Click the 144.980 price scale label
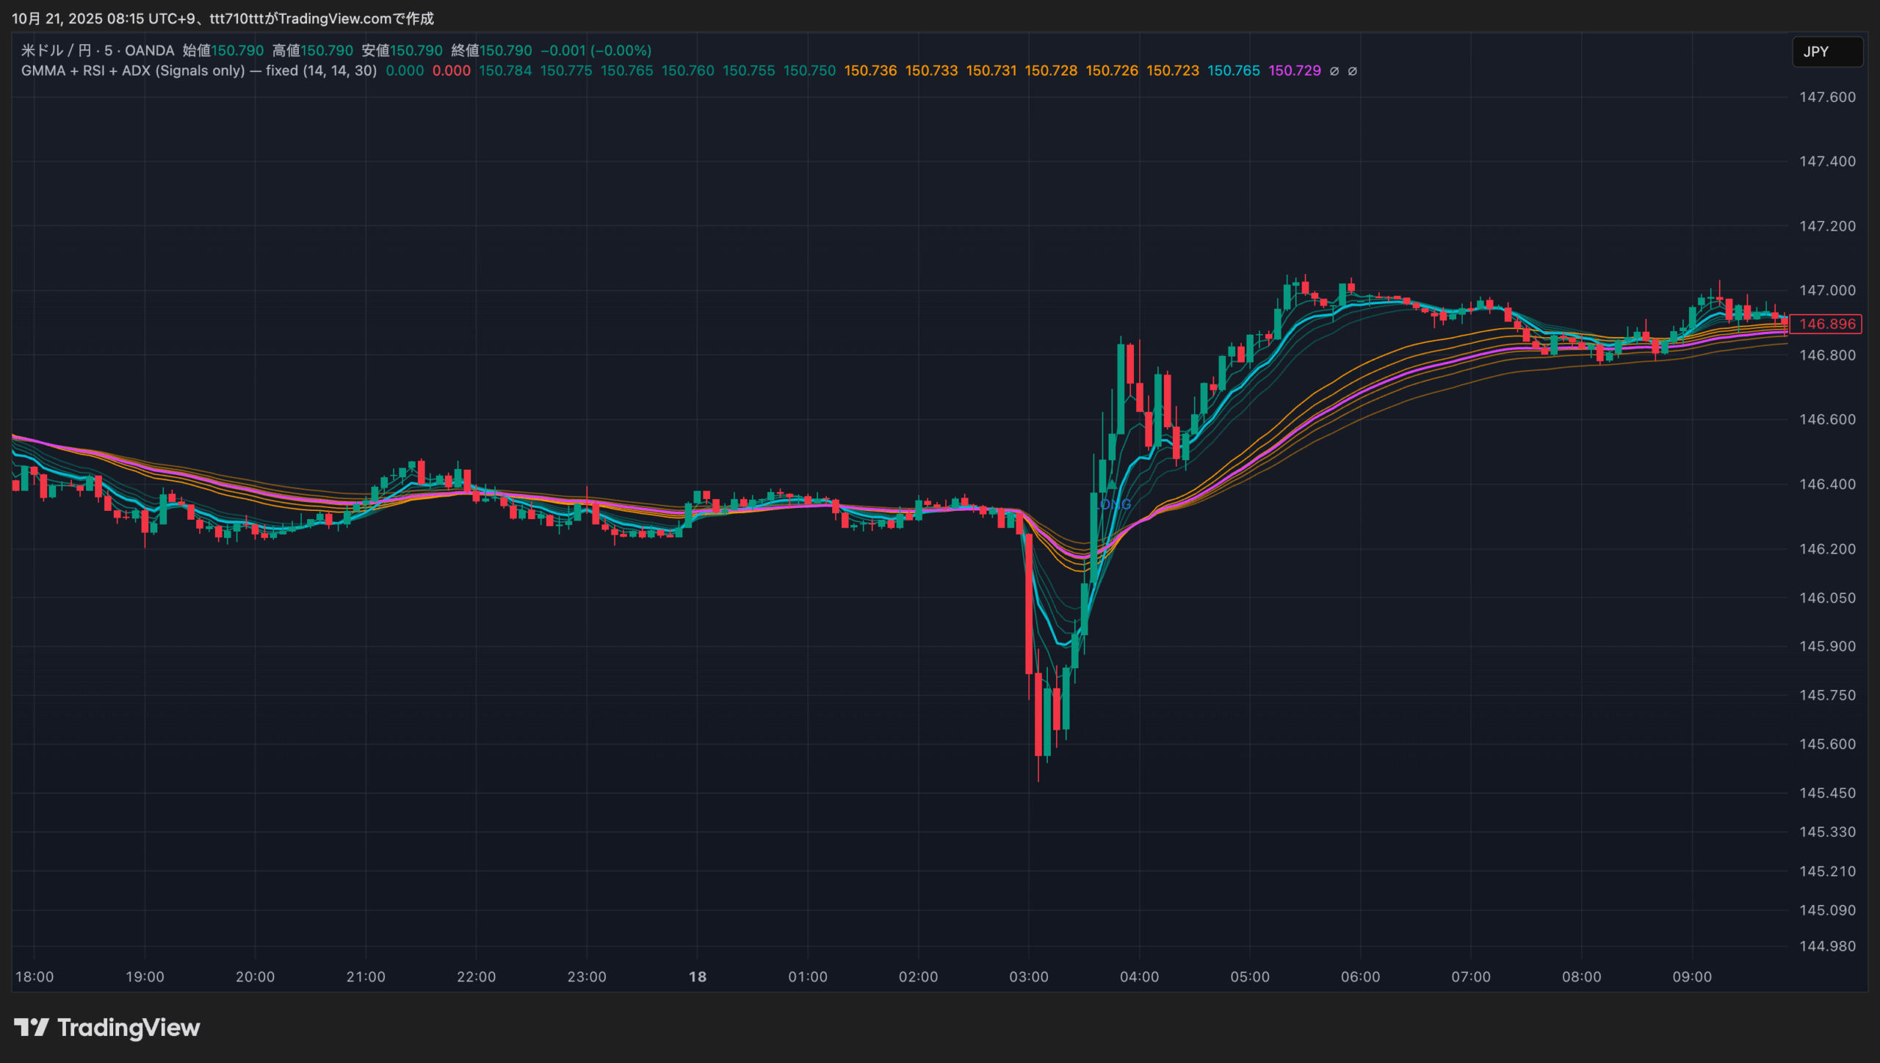The image size is (1880, 1063). pyautogui.click(x=1826, y=946)
